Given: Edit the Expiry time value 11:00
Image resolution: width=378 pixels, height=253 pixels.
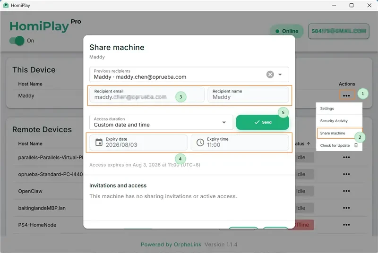Looking at the screenshot, I should tap(214, 145).
